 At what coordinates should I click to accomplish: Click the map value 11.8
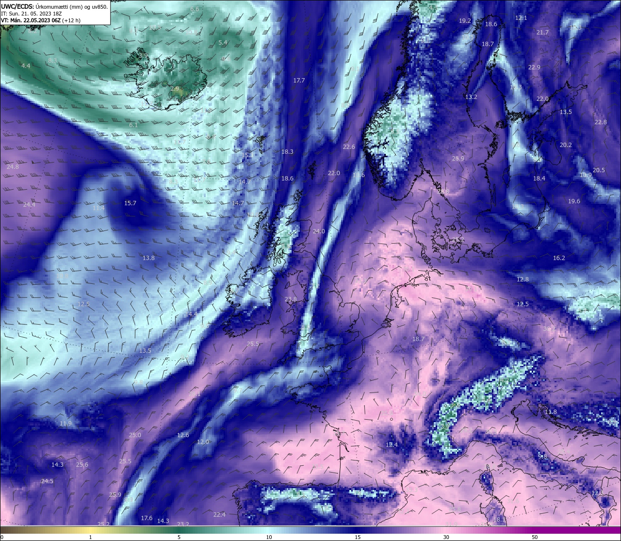point(551,412)
